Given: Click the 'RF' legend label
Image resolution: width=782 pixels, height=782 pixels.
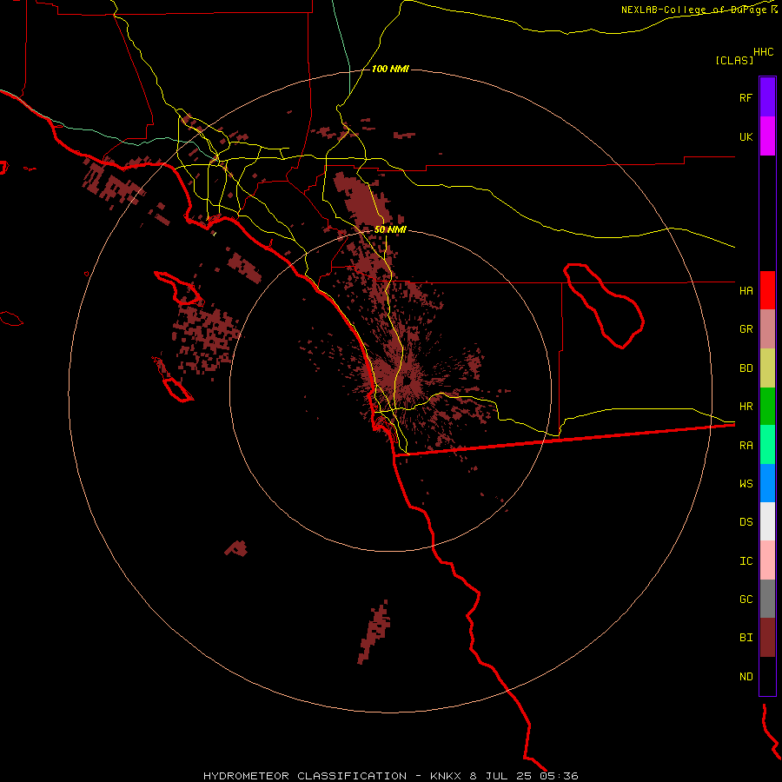Looking at the screenshot, I should tap(746, 97).
